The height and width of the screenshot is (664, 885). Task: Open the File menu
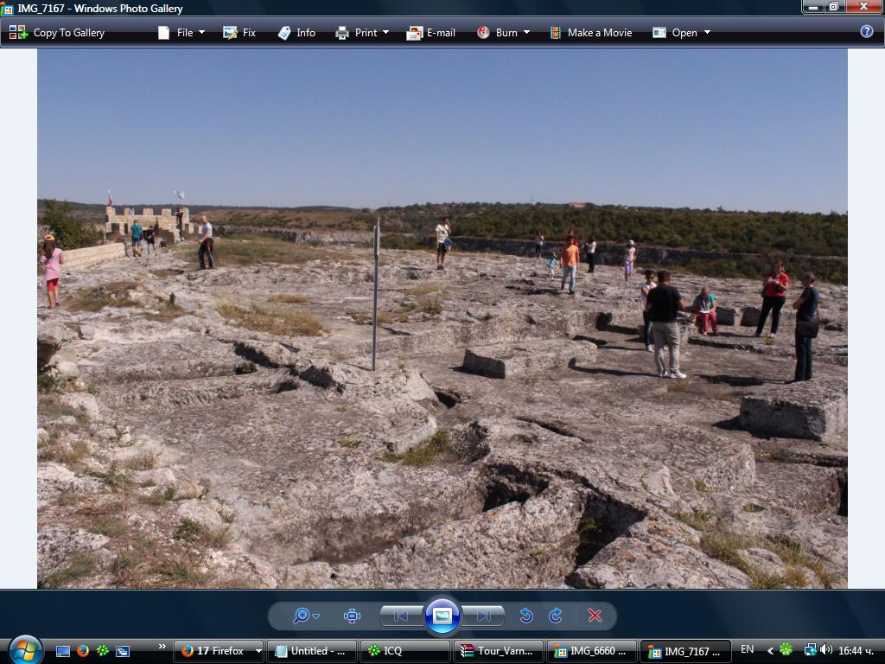[x=181, y=33]
